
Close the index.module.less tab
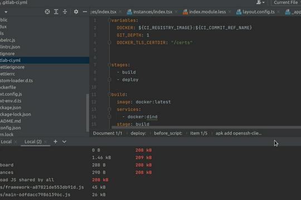click(230, 12)
